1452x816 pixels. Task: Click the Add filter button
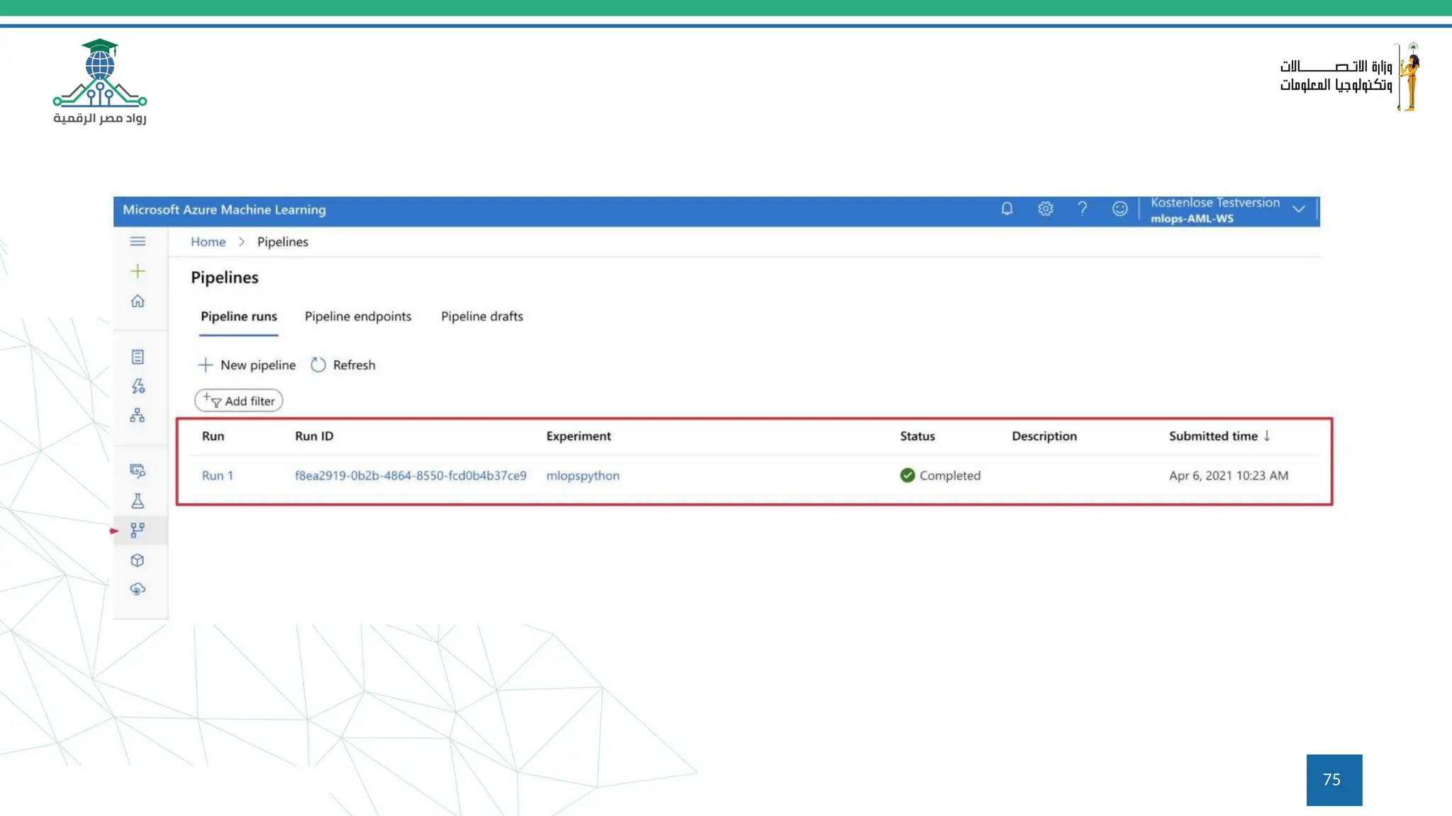tap(239, 401)
